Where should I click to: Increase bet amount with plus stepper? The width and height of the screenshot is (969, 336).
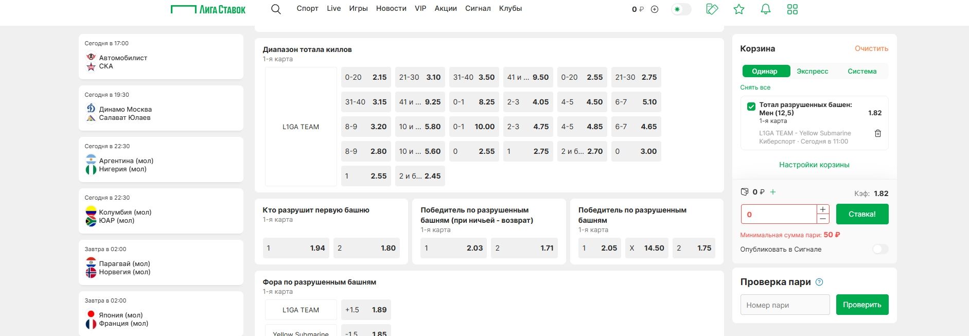point(823,209)
